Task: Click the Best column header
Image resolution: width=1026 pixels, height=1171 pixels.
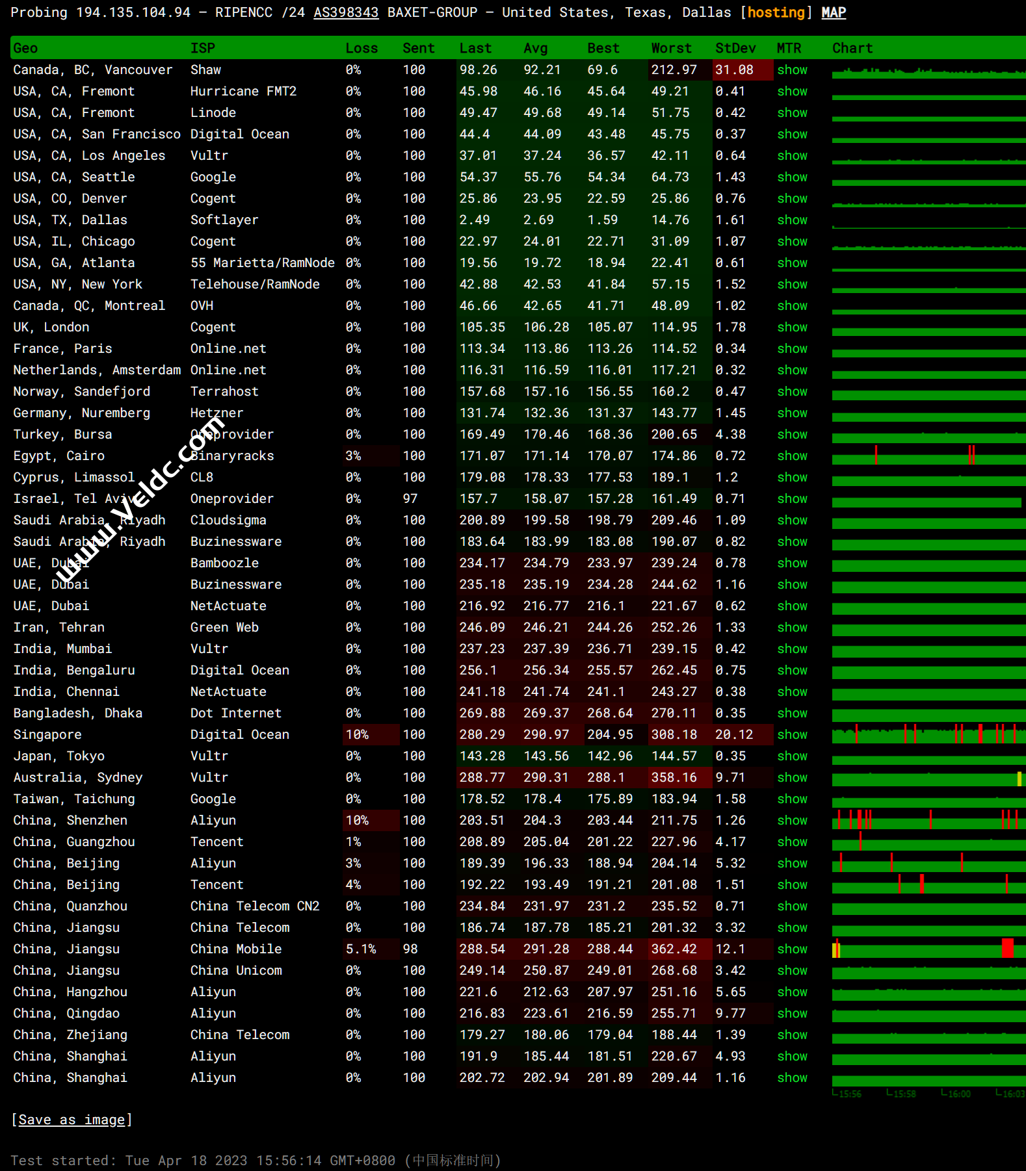Action: (603, 48)
